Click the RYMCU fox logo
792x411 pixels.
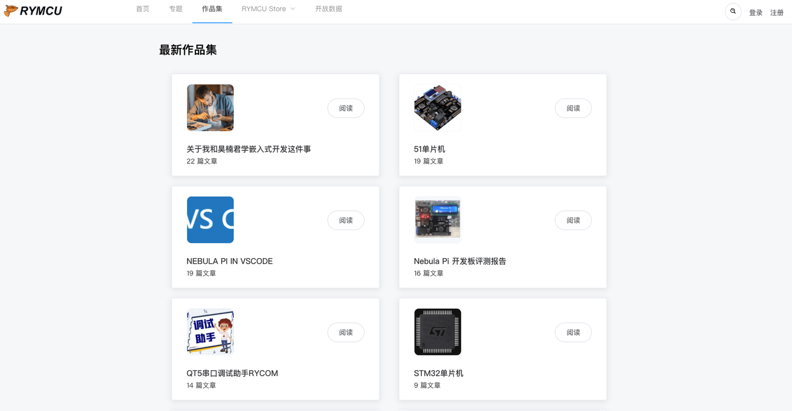tap(33, 10)
